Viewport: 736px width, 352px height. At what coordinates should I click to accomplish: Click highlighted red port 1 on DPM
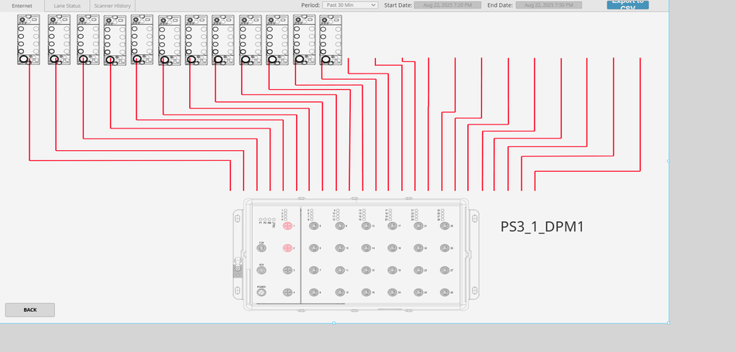[287, 226]
